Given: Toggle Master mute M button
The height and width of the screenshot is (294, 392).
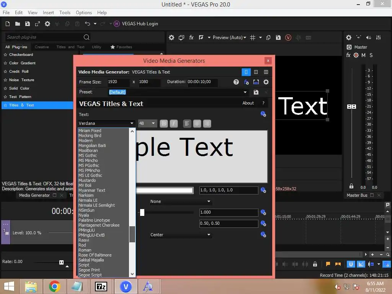Looking at the screenshot, I should click(x=364, y=55).
